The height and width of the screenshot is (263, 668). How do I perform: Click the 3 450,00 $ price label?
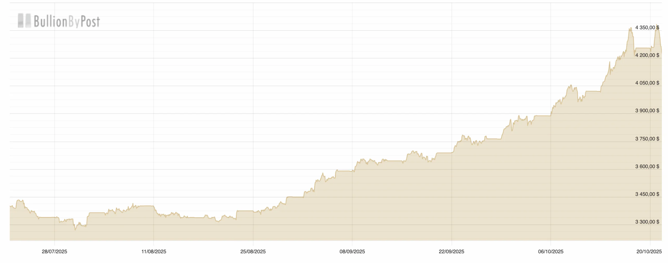[x=647, y=194]
